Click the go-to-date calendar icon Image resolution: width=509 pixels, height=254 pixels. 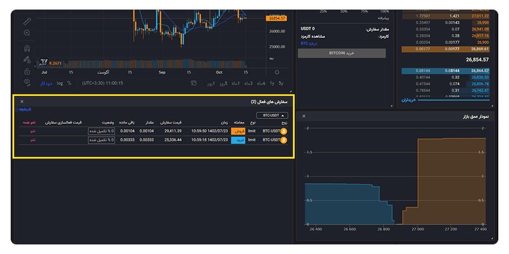(x=194, y=84)
